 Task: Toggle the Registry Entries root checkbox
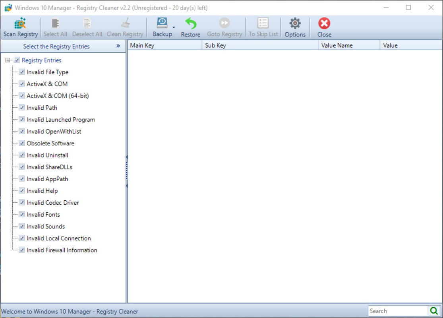pyautogui.click(x=17, y=60)
